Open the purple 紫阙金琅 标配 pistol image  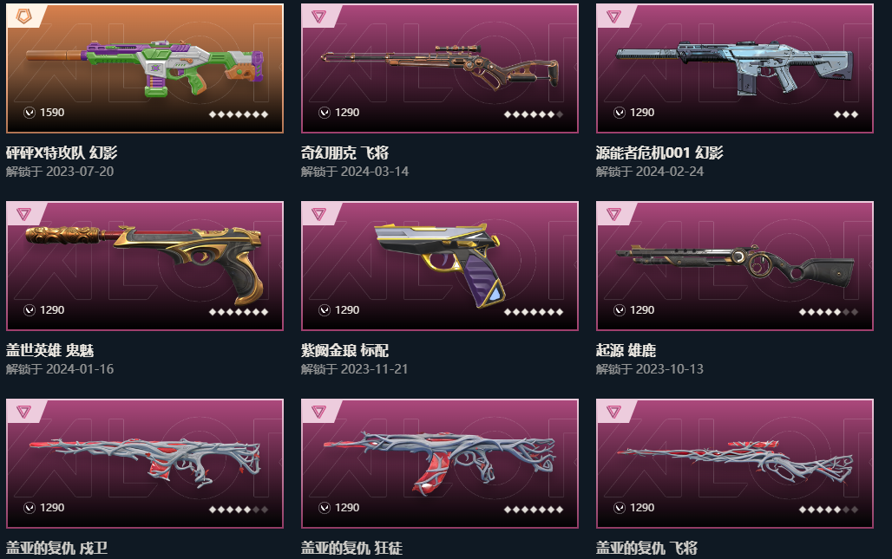tap(439, 264)
